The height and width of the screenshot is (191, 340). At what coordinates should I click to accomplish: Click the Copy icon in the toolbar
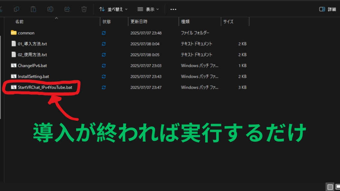point(17,9)
